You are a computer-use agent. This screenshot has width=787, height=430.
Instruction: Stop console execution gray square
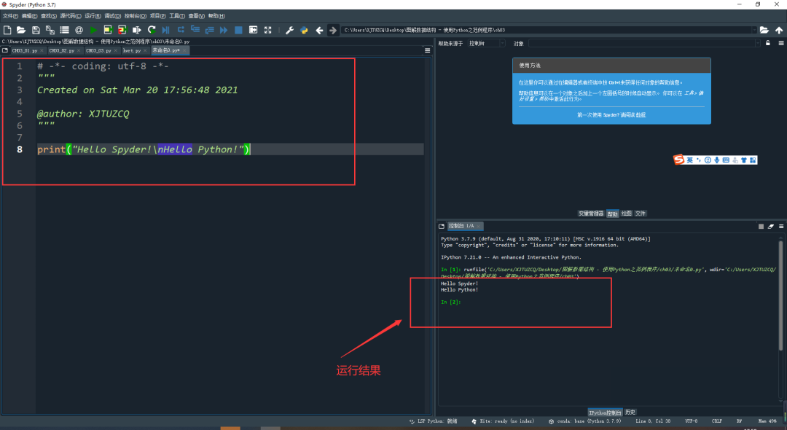point(761,226)
